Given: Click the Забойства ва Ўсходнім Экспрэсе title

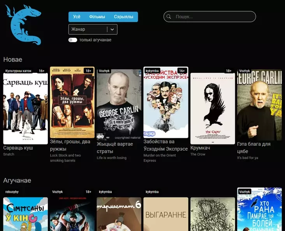Looking at the screenshot, I should 165,145.
